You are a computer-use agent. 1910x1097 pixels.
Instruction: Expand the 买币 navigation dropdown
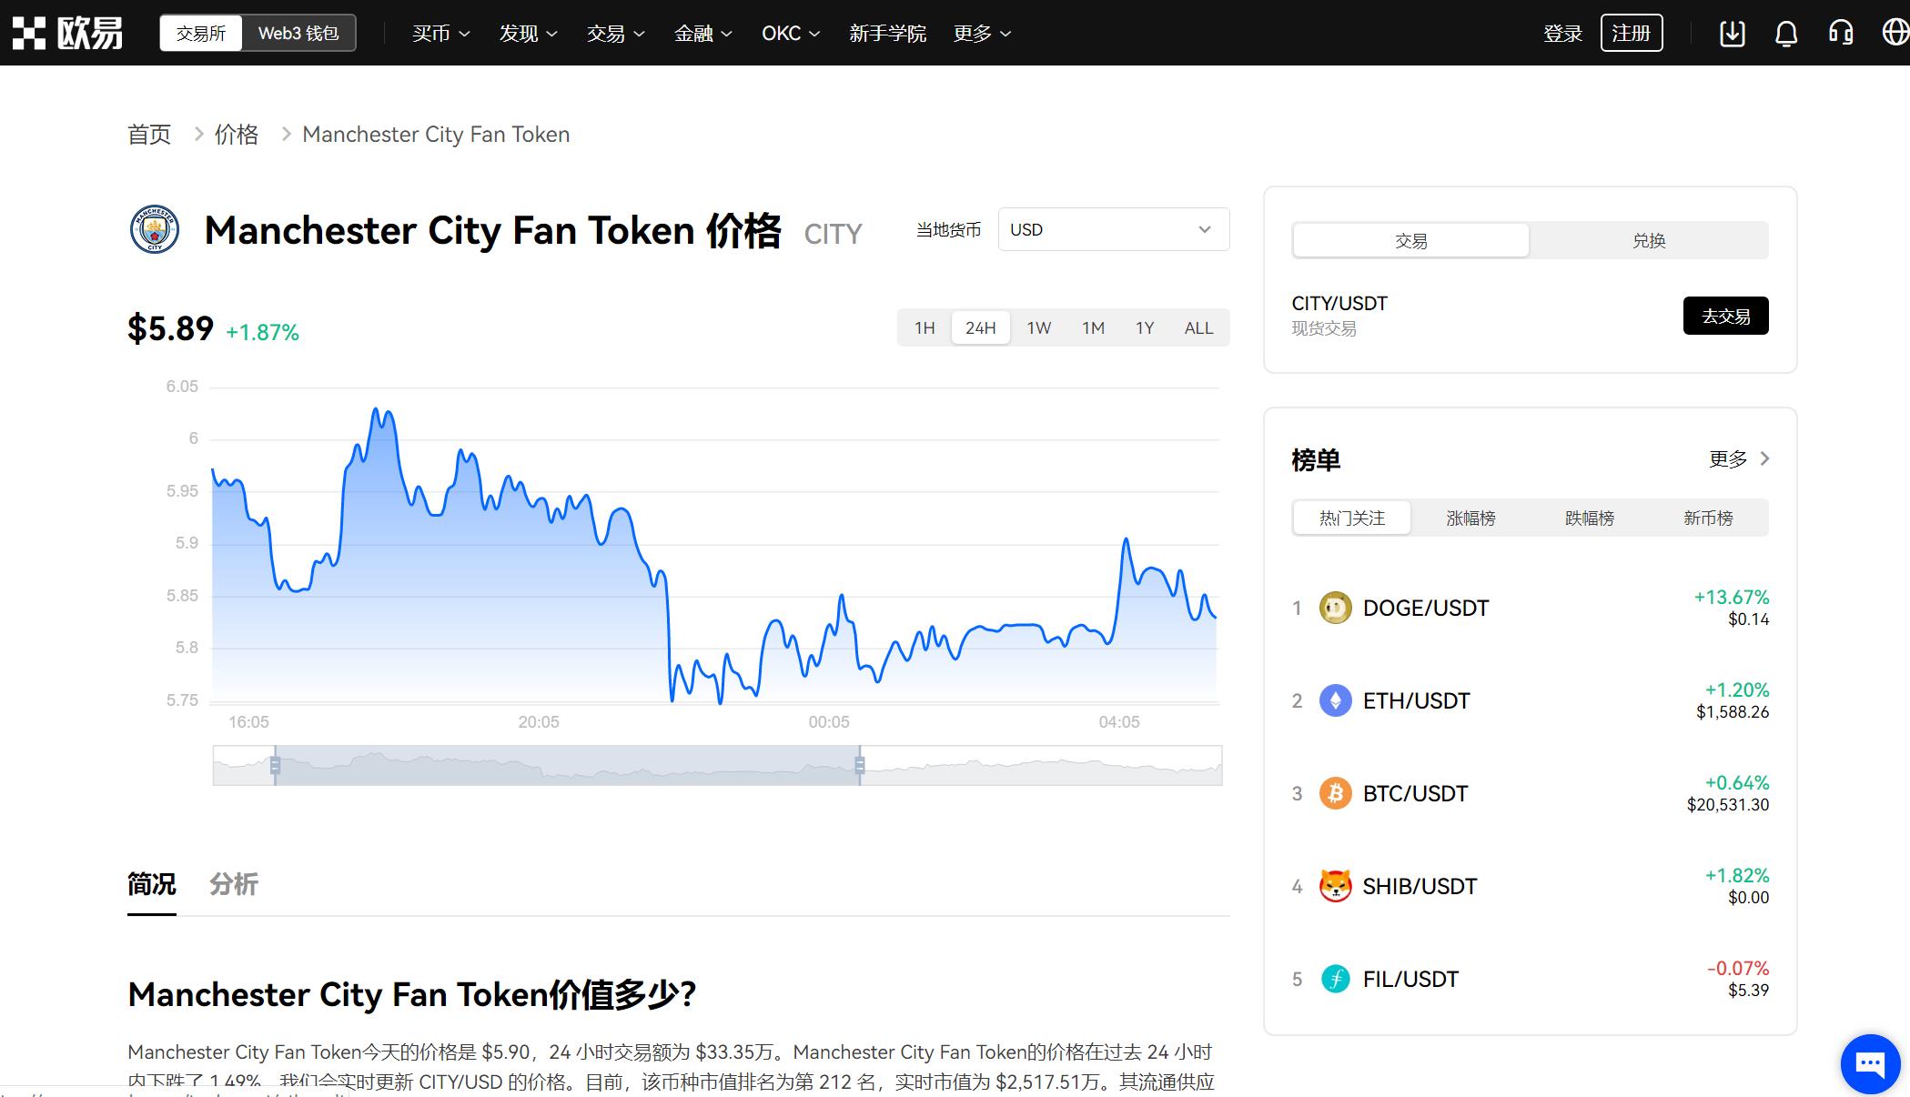439,33
